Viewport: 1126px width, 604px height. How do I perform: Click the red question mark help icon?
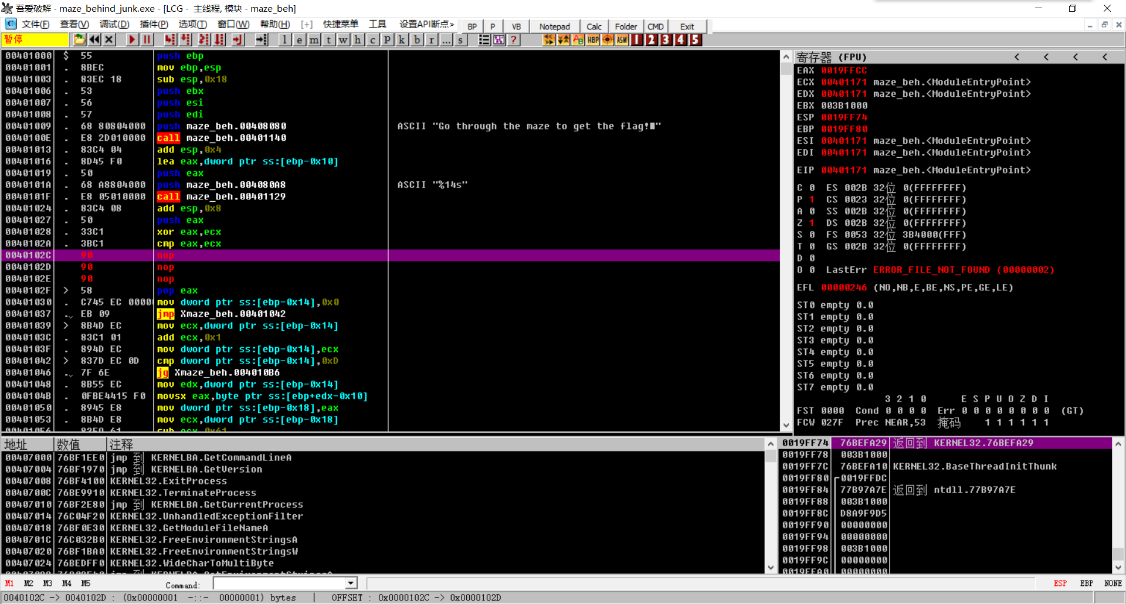click(513, 39)
